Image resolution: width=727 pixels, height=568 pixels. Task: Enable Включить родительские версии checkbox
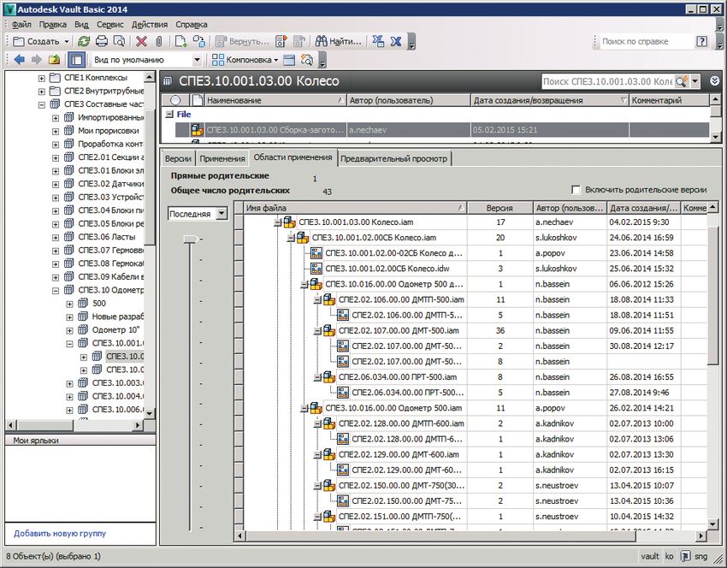pyautogui.click(x=576, y=190)
